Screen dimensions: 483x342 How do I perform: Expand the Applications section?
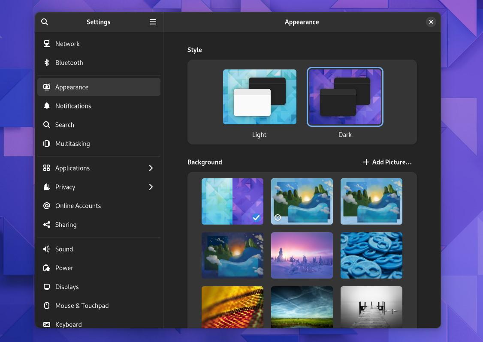point(99,168)
